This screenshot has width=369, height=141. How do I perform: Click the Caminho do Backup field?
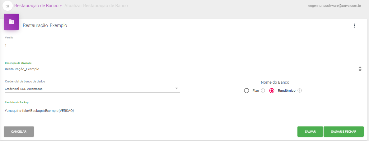[x=184, y=111]
